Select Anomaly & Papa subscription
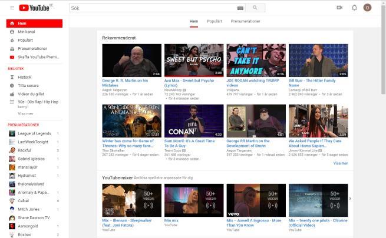386x238 pixels. (x=34, y=192)
